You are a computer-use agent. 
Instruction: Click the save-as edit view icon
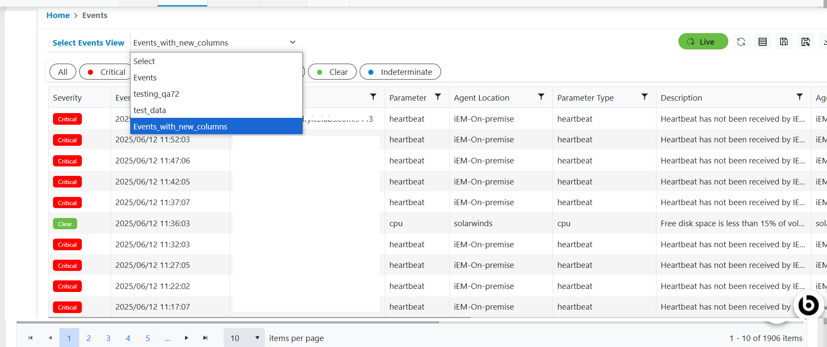click(805, 42)
